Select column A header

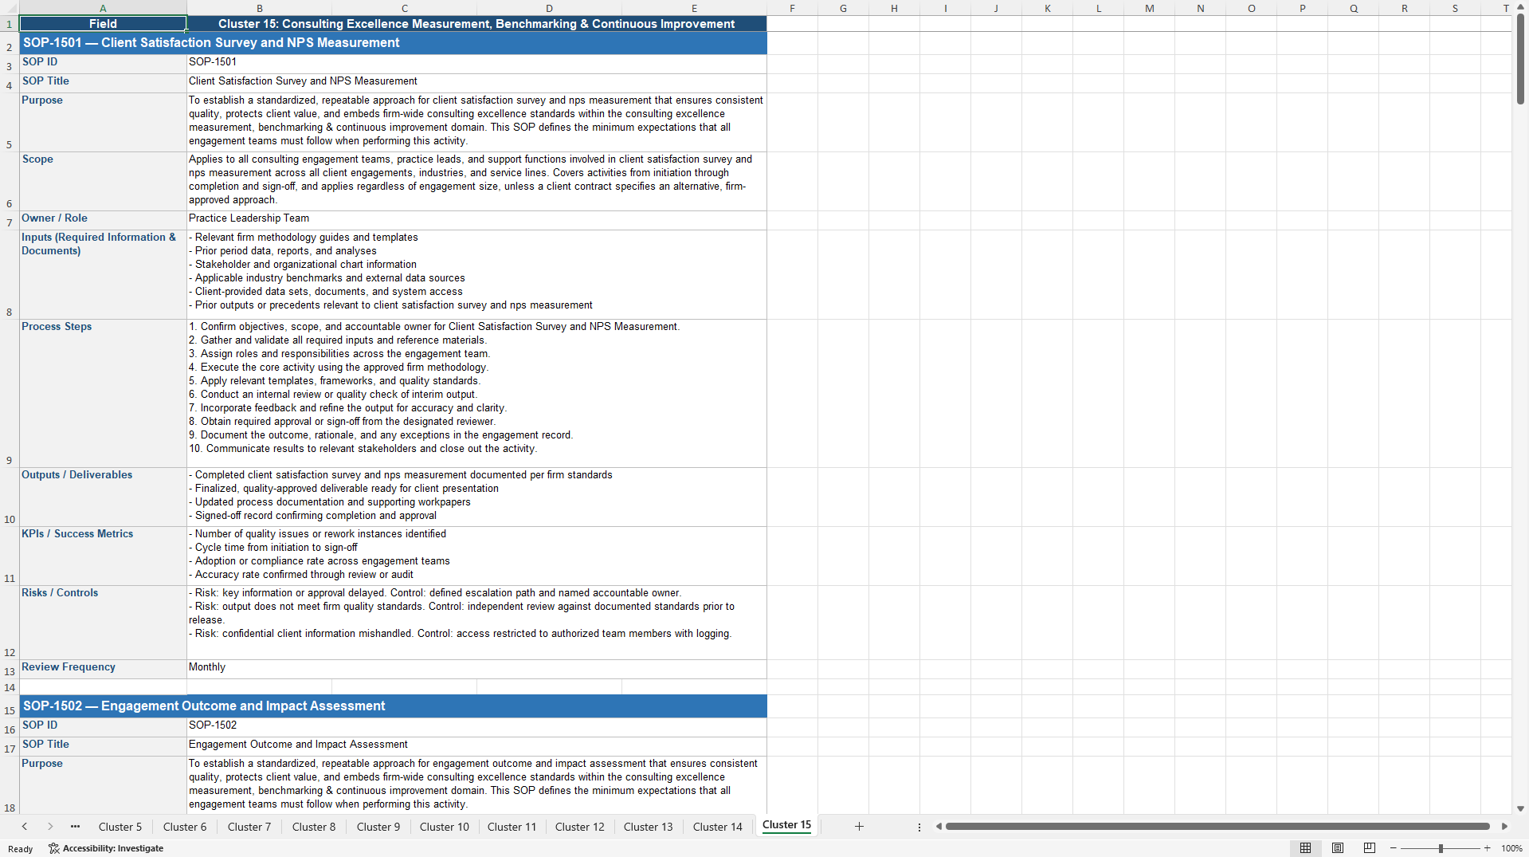coord(103,8)
